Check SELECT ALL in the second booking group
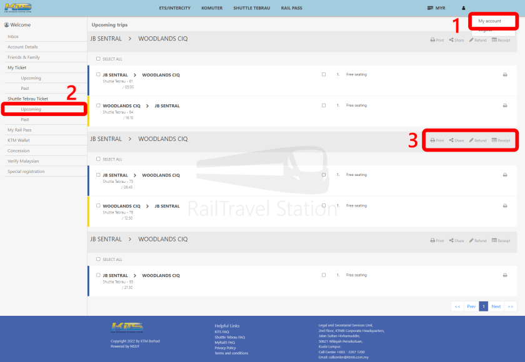Image resolution: width=525 pixels, height=362 pixels. pyautogui.click(x=98, y=159)
